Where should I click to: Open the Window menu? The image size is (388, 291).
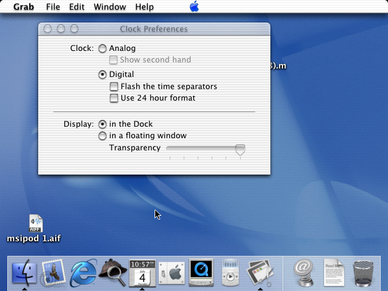pyautogui.click(x=110, y=7)
